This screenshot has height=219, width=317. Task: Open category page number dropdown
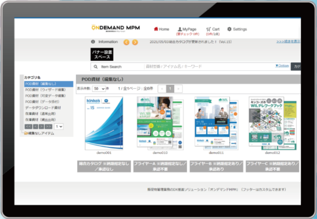tap(59, 127)
